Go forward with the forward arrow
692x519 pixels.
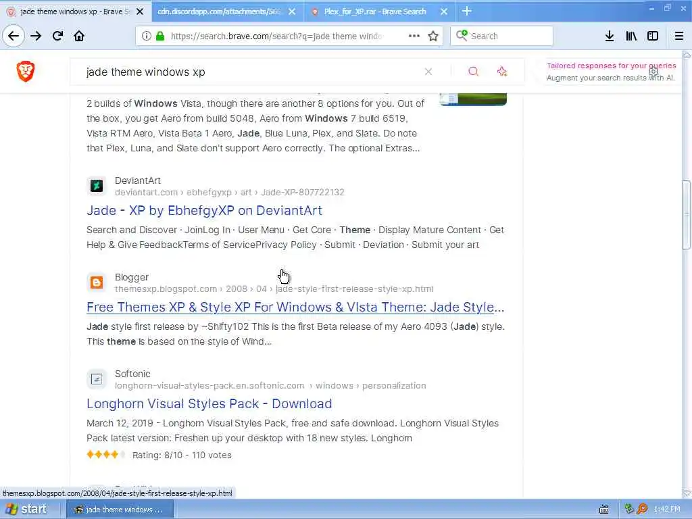point(36,36)
